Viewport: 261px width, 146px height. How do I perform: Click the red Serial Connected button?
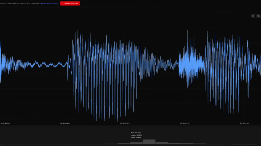tap(70, 3)
